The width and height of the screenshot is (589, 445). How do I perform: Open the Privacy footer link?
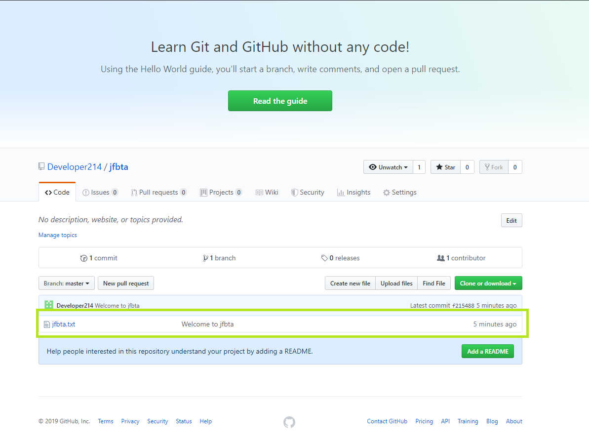tap(130, 421)
